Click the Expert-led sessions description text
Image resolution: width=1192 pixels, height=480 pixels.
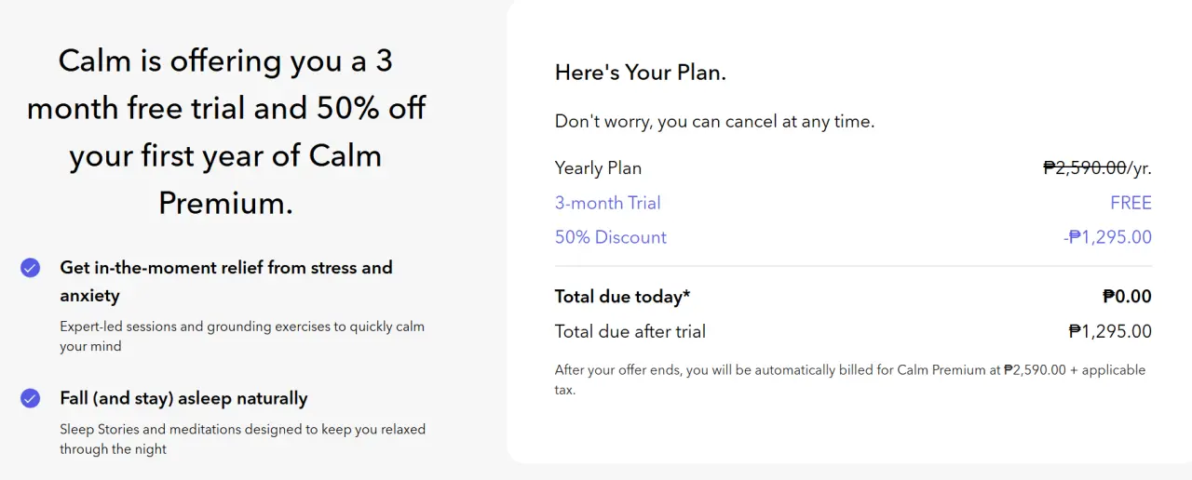(242, 337)
